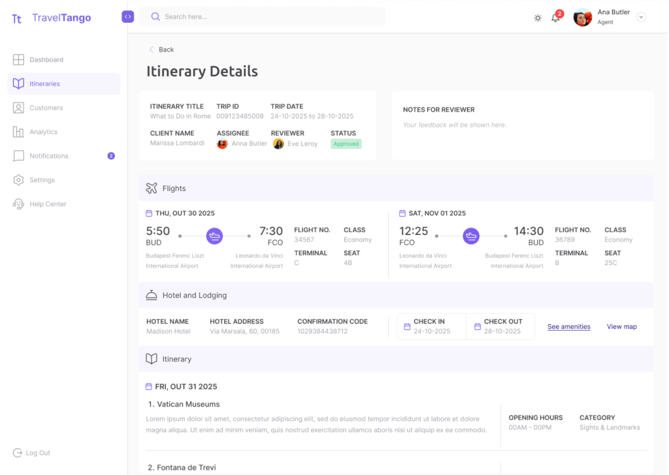The image size is (669, 475).
Task: Open Help Center headset icon
Action: click(x=18, y=204)
